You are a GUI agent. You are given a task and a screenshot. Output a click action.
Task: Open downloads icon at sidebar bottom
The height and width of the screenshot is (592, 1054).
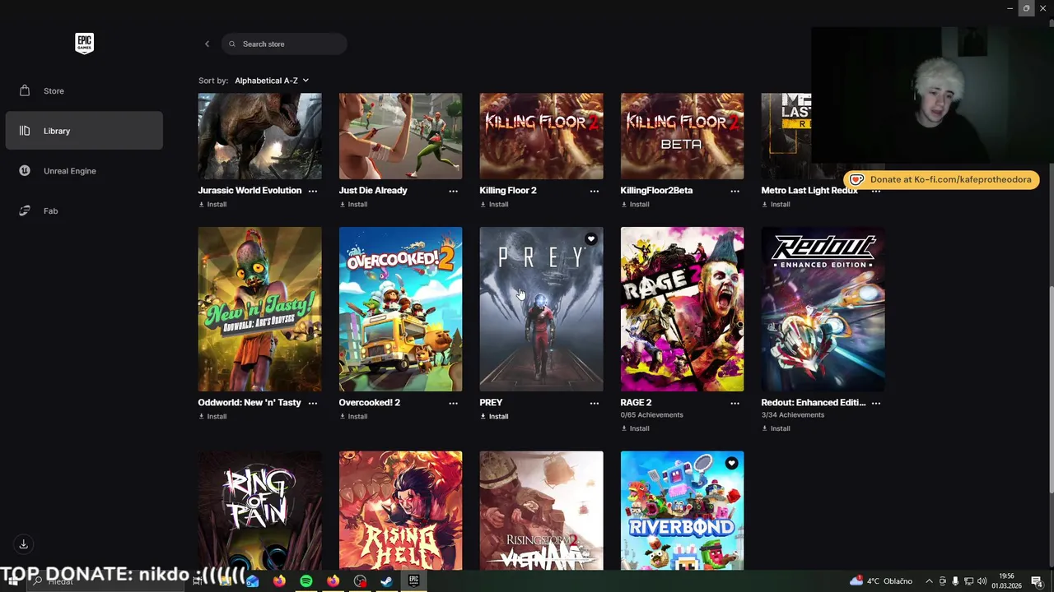(x=24, y=543)
